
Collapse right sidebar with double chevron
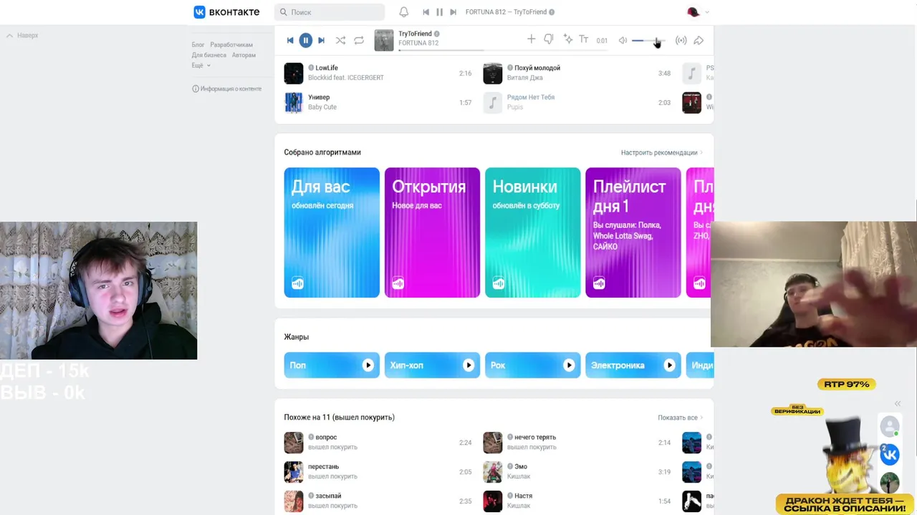[x=897, y=403]
